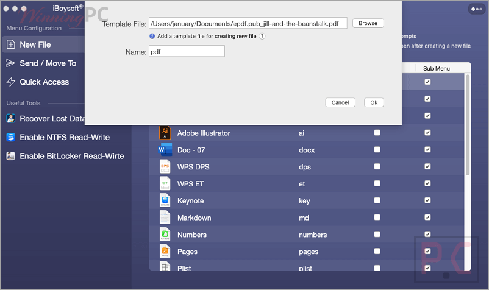Click the WPS ET file icon
Image resolution: width=489 pixels, height=290 pixels.
[x=165, y=183]
